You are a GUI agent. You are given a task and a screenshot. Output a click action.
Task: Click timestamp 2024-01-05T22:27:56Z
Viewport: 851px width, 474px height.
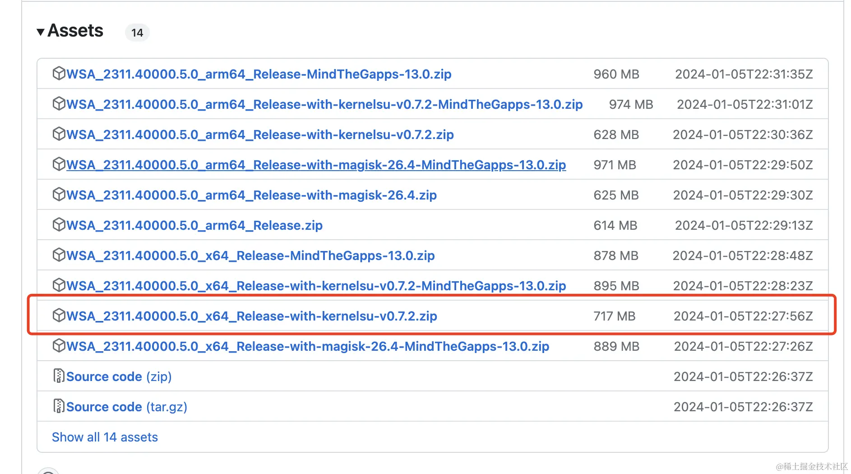point(743,316)
